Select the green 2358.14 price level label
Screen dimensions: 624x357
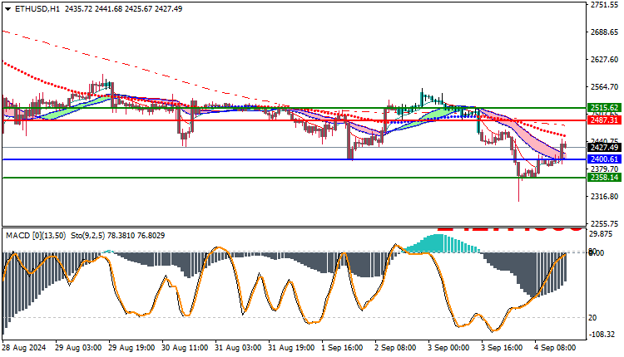(x=604, y=177)
